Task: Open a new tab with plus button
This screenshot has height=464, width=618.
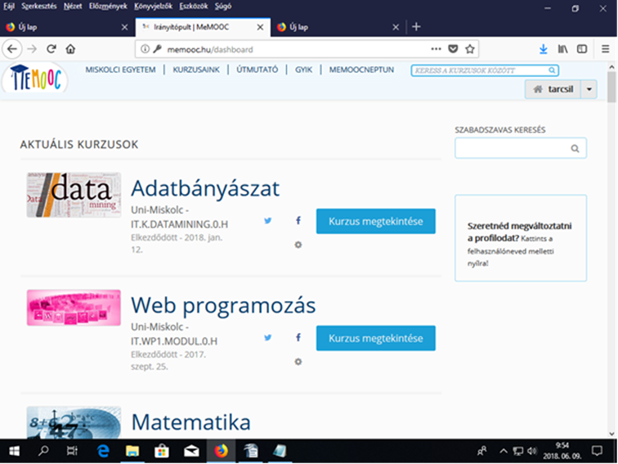Action: pos(416,27)
